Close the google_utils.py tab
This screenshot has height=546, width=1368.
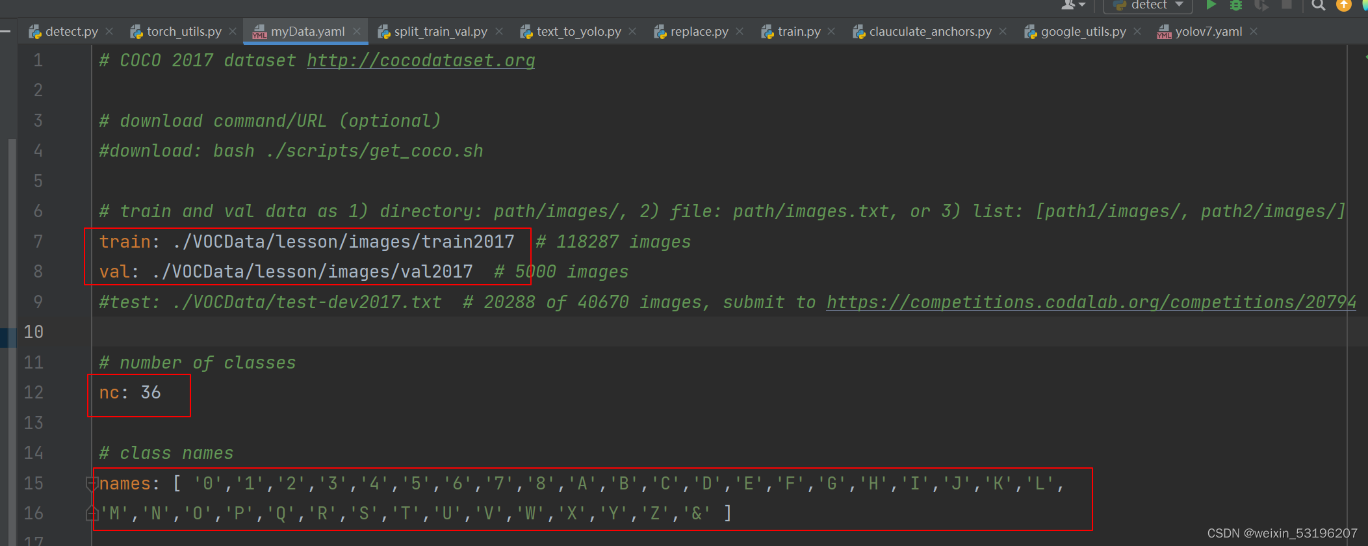(1137, 31)
